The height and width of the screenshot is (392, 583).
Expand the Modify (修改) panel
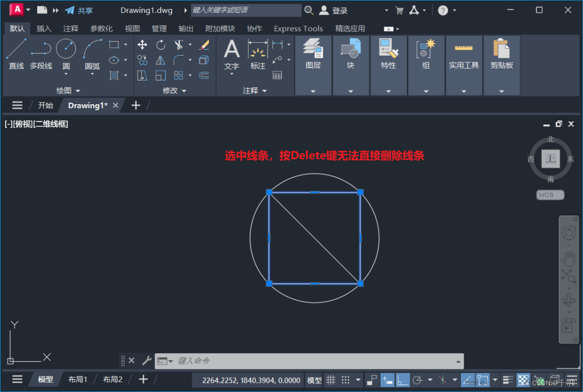[x=174, y=90]
